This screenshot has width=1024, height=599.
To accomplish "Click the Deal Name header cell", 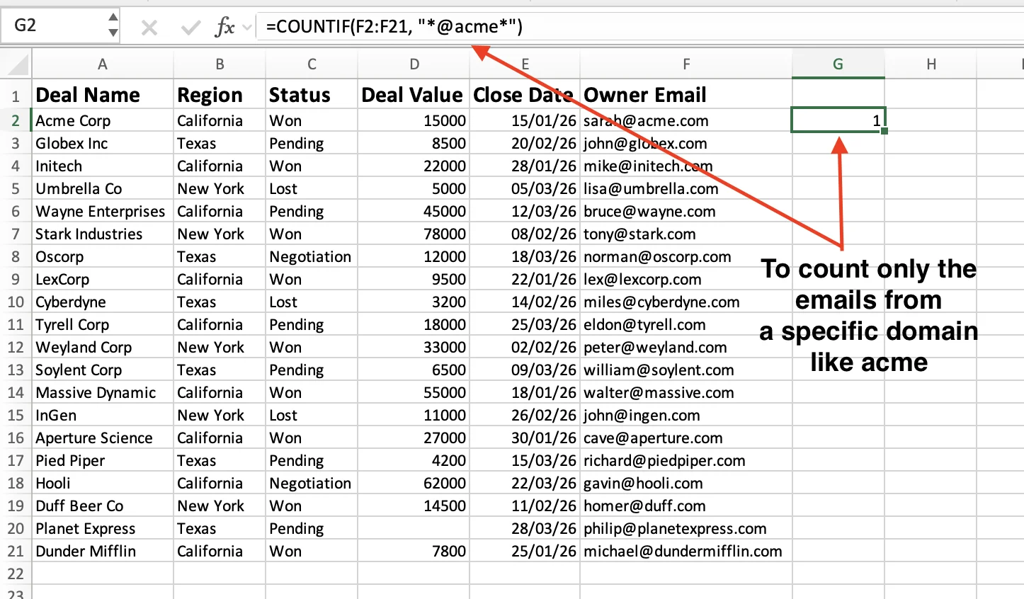I will pyautogui.click(x=103, y=95).
